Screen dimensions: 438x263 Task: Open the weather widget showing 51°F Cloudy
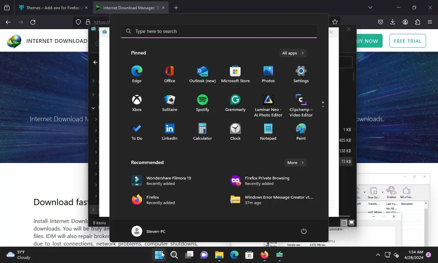pyautogui.click(x=19, y=255)
